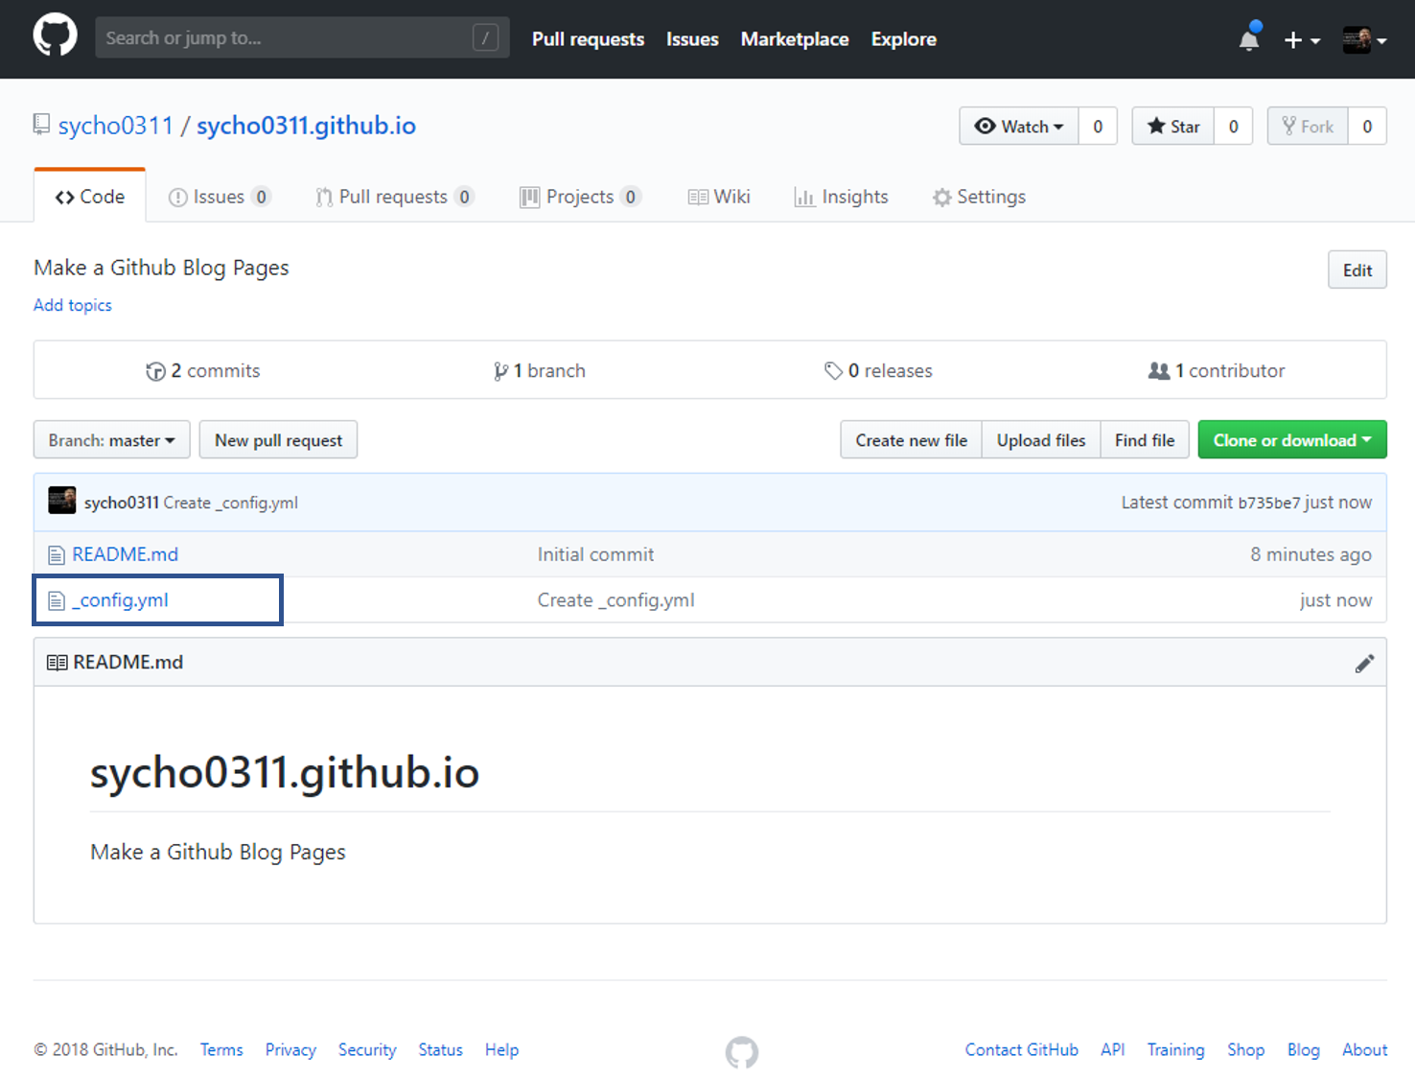Click the _config.yml file icon in list
Viewport: 1415px width, 1079px height.
click(x=57, y=601)
